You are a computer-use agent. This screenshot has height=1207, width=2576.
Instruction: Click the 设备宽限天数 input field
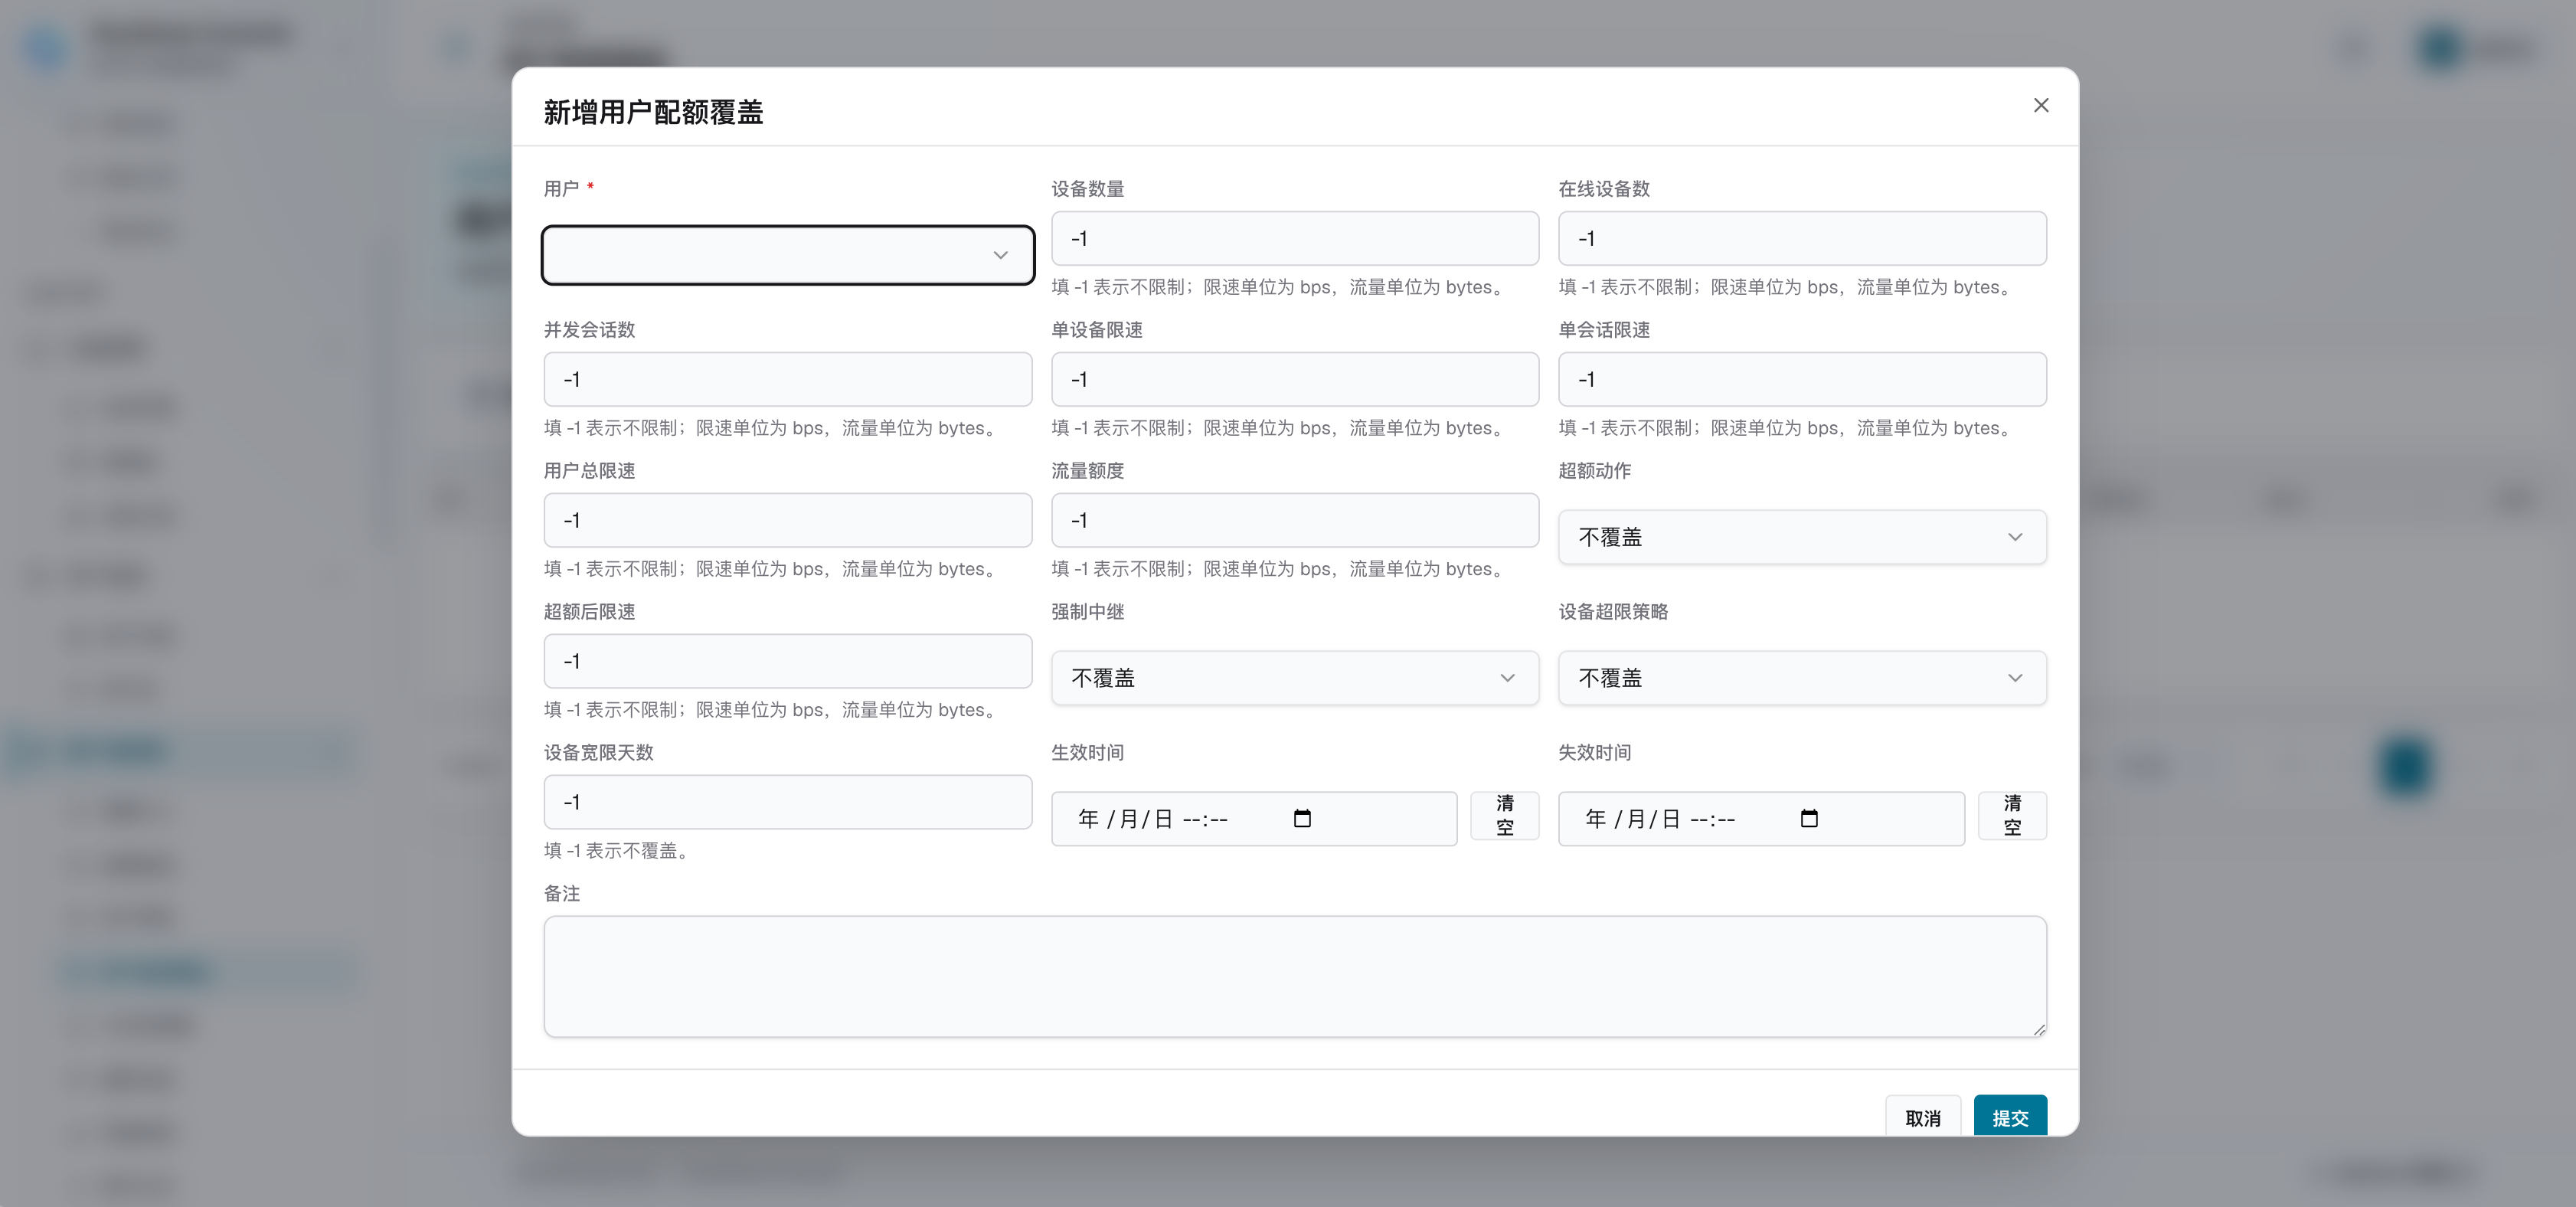coord(788,802)
